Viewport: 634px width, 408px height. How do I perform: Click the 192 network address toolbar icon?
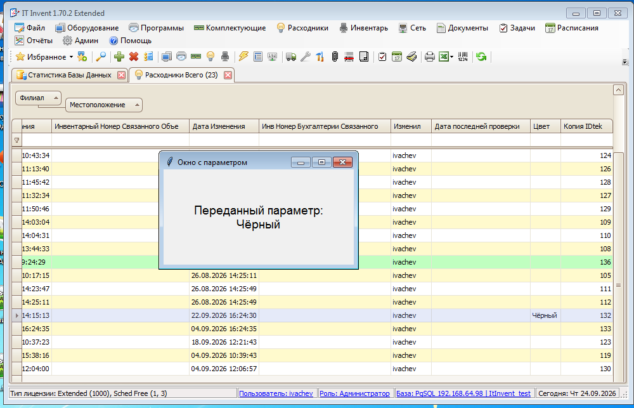coord(273,56)
